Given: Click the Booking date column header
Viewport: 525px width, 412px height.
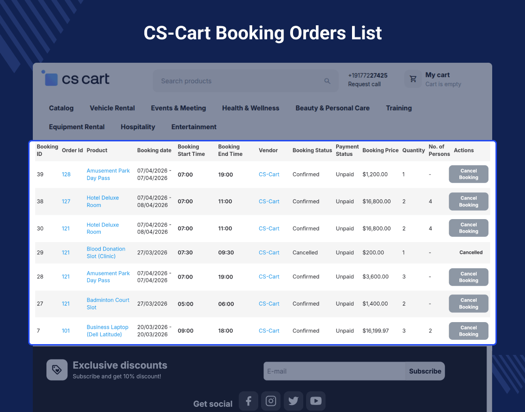Looking at the screenshot, I should click(154, 150).
